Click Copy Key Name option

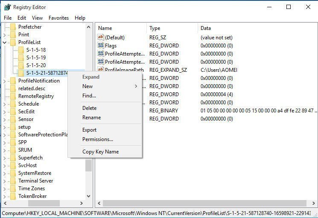point(100,152)
